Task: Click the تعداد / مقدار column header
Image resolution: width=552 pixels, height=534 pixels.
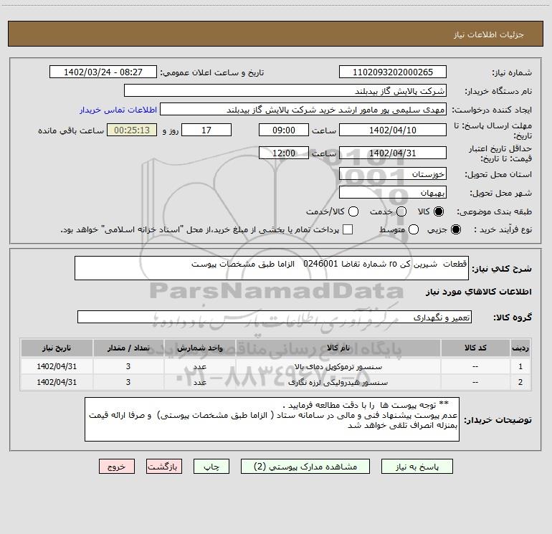Action: (128, 348)
